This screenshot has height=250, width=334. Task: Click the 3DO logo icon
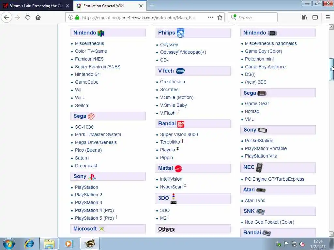pos(174,199)
